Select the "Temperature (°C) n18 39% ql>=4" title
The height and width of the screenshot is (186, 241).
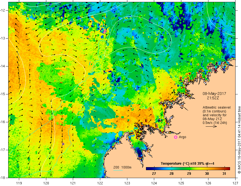pos(188,164)
